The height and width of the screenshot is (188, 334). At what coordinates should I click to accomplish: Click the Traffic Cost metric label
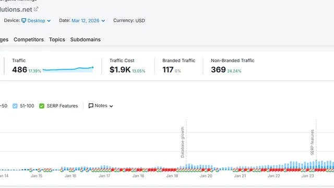(122, 61)
